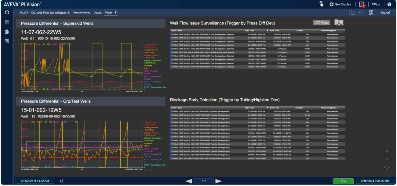This screenshot has height=186, width=397.
Task: Sort by Start Time column in Well Flow table
Action: coord(256,31)
